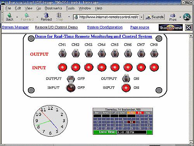Click the CH3 input red indicator lamp

coord(89,67)
